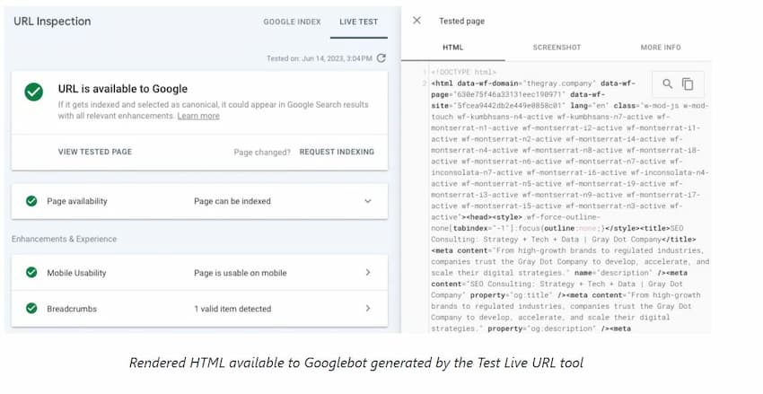Click the search icon in the HTML panel
This screenshot has height=394, width=763.
click(x=667, y=83)
